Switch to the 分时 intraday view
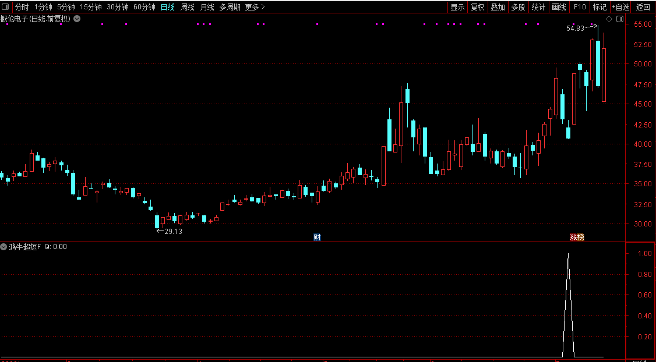 tap(22, 7)
